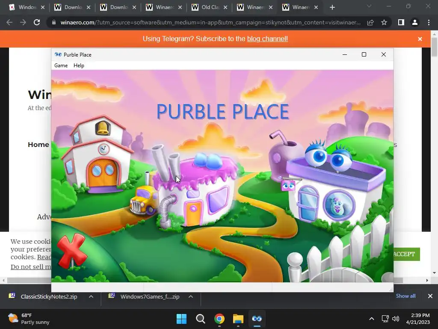Bookmark this page with star icon
The image size is (438, 329).
coord(384,22)
